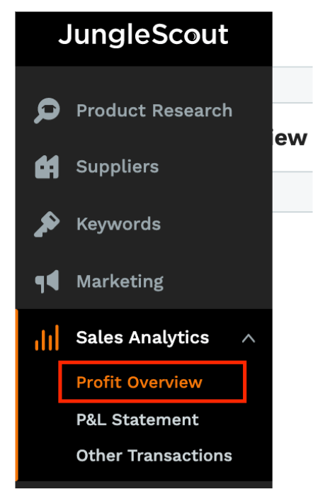The image size is (330, 499).
Task: Click the Product Research magnifier icon
Action: pos(47,111)
